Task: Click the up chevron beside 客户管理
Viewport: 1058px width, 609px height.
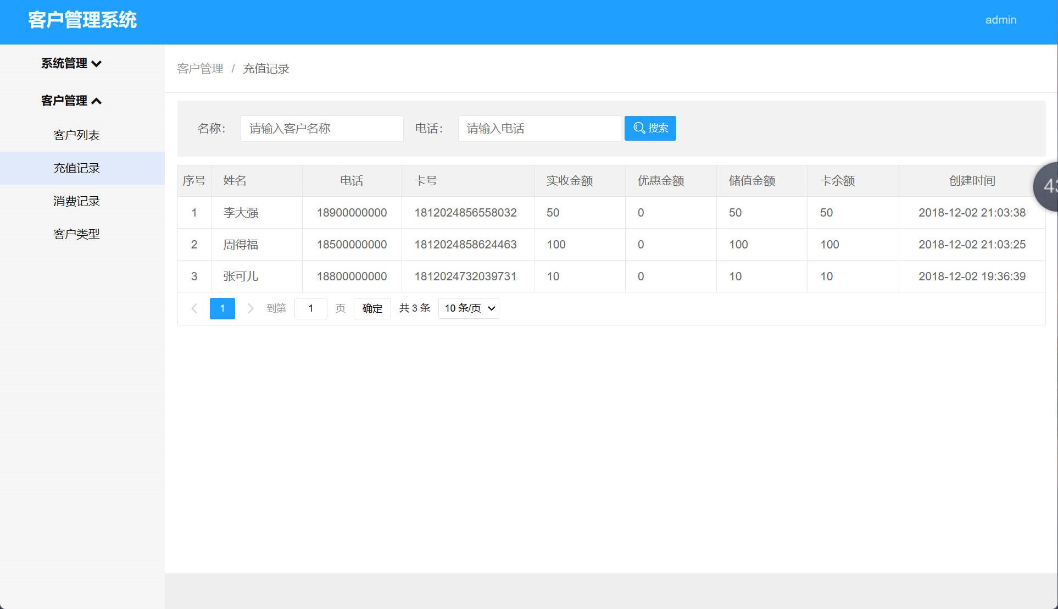Action: [97, 101]
